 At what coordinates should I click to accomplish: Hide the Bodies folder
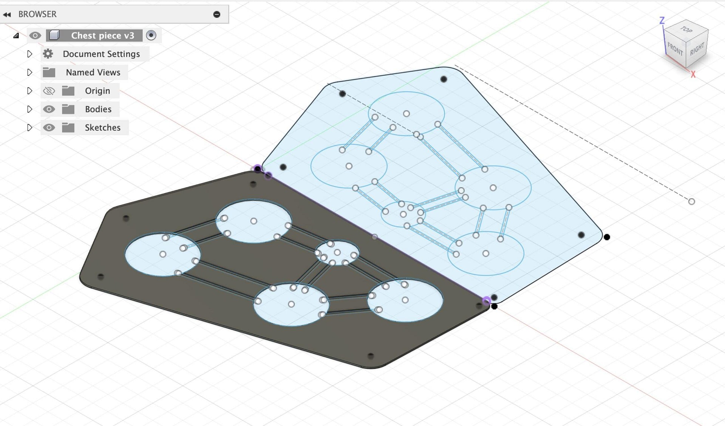49,109
